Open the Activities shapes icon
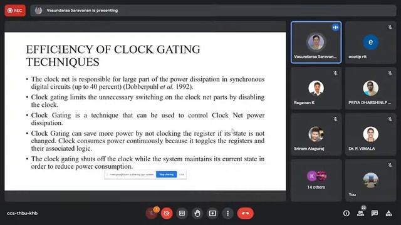Image resolution: width=401 pixels, height=225 pixels. point(388,213)
